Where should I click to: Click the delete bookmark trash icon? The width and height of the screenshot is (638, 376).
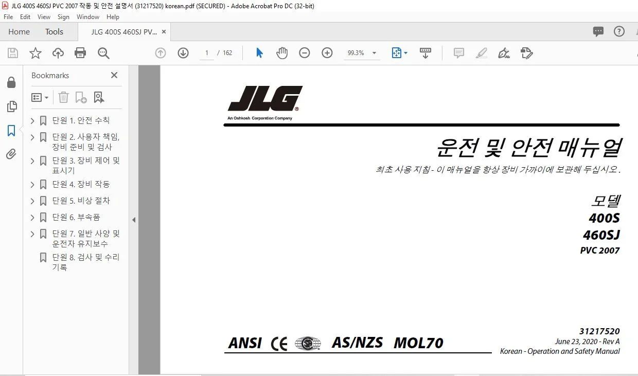click(63, 97)
